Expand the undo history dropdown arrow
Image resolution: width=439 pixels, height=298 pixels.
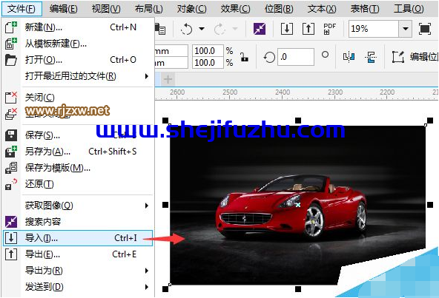[202, 29]
